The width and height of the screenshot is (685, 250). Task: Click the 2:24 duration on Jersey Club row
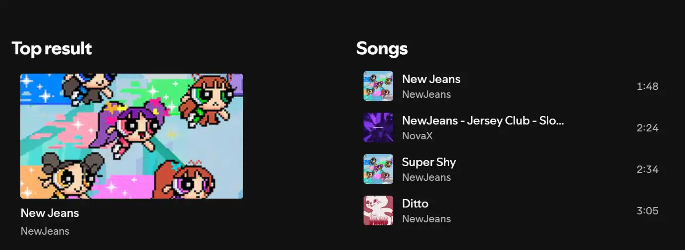pos(647,128)
